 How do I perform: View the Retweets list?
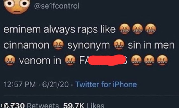click(x=43, y=105)
